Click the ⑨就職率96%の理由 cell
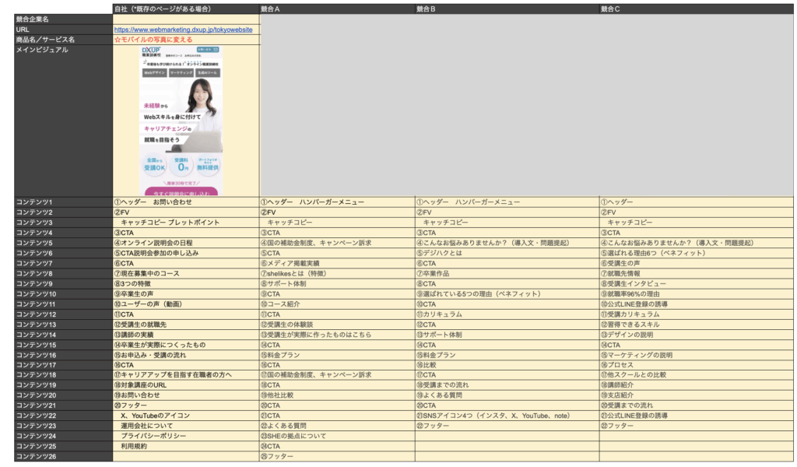 (x=634, y=295)
